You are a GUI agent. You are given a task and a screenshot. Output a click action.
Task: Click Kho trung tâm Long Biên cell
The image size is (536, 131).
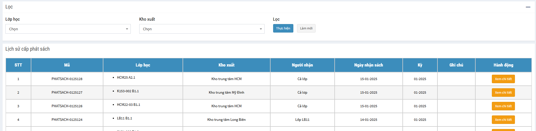226,120
